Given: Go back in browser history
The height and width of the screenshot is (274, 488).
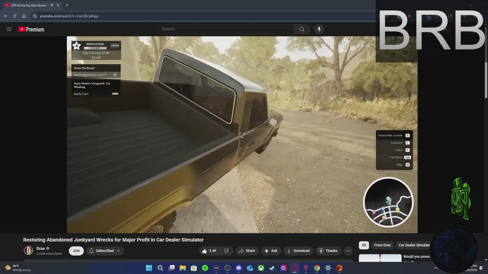Looking at the screenshot, I should click(x=5, y=16).
